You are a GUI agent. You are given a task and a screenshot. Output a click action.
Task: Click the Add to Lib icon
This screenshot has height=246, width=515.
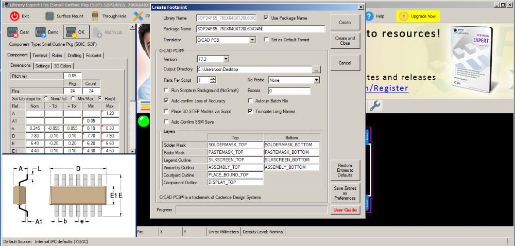click(x=98, y=32)
